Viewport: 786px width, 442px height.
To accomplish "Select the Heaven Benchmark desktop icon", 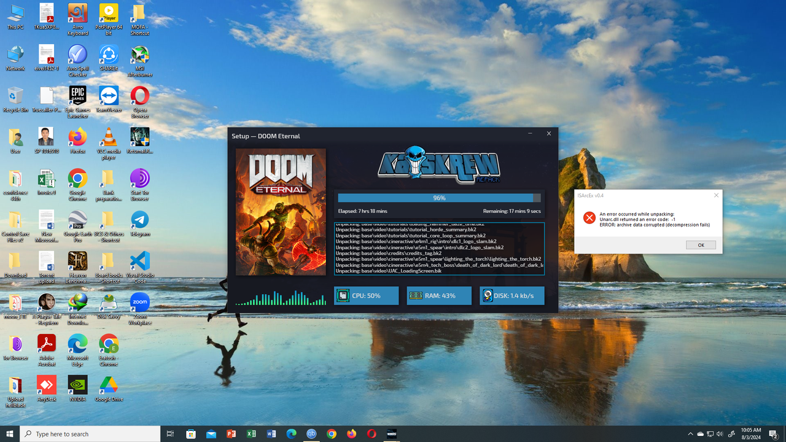I will 77,268.
